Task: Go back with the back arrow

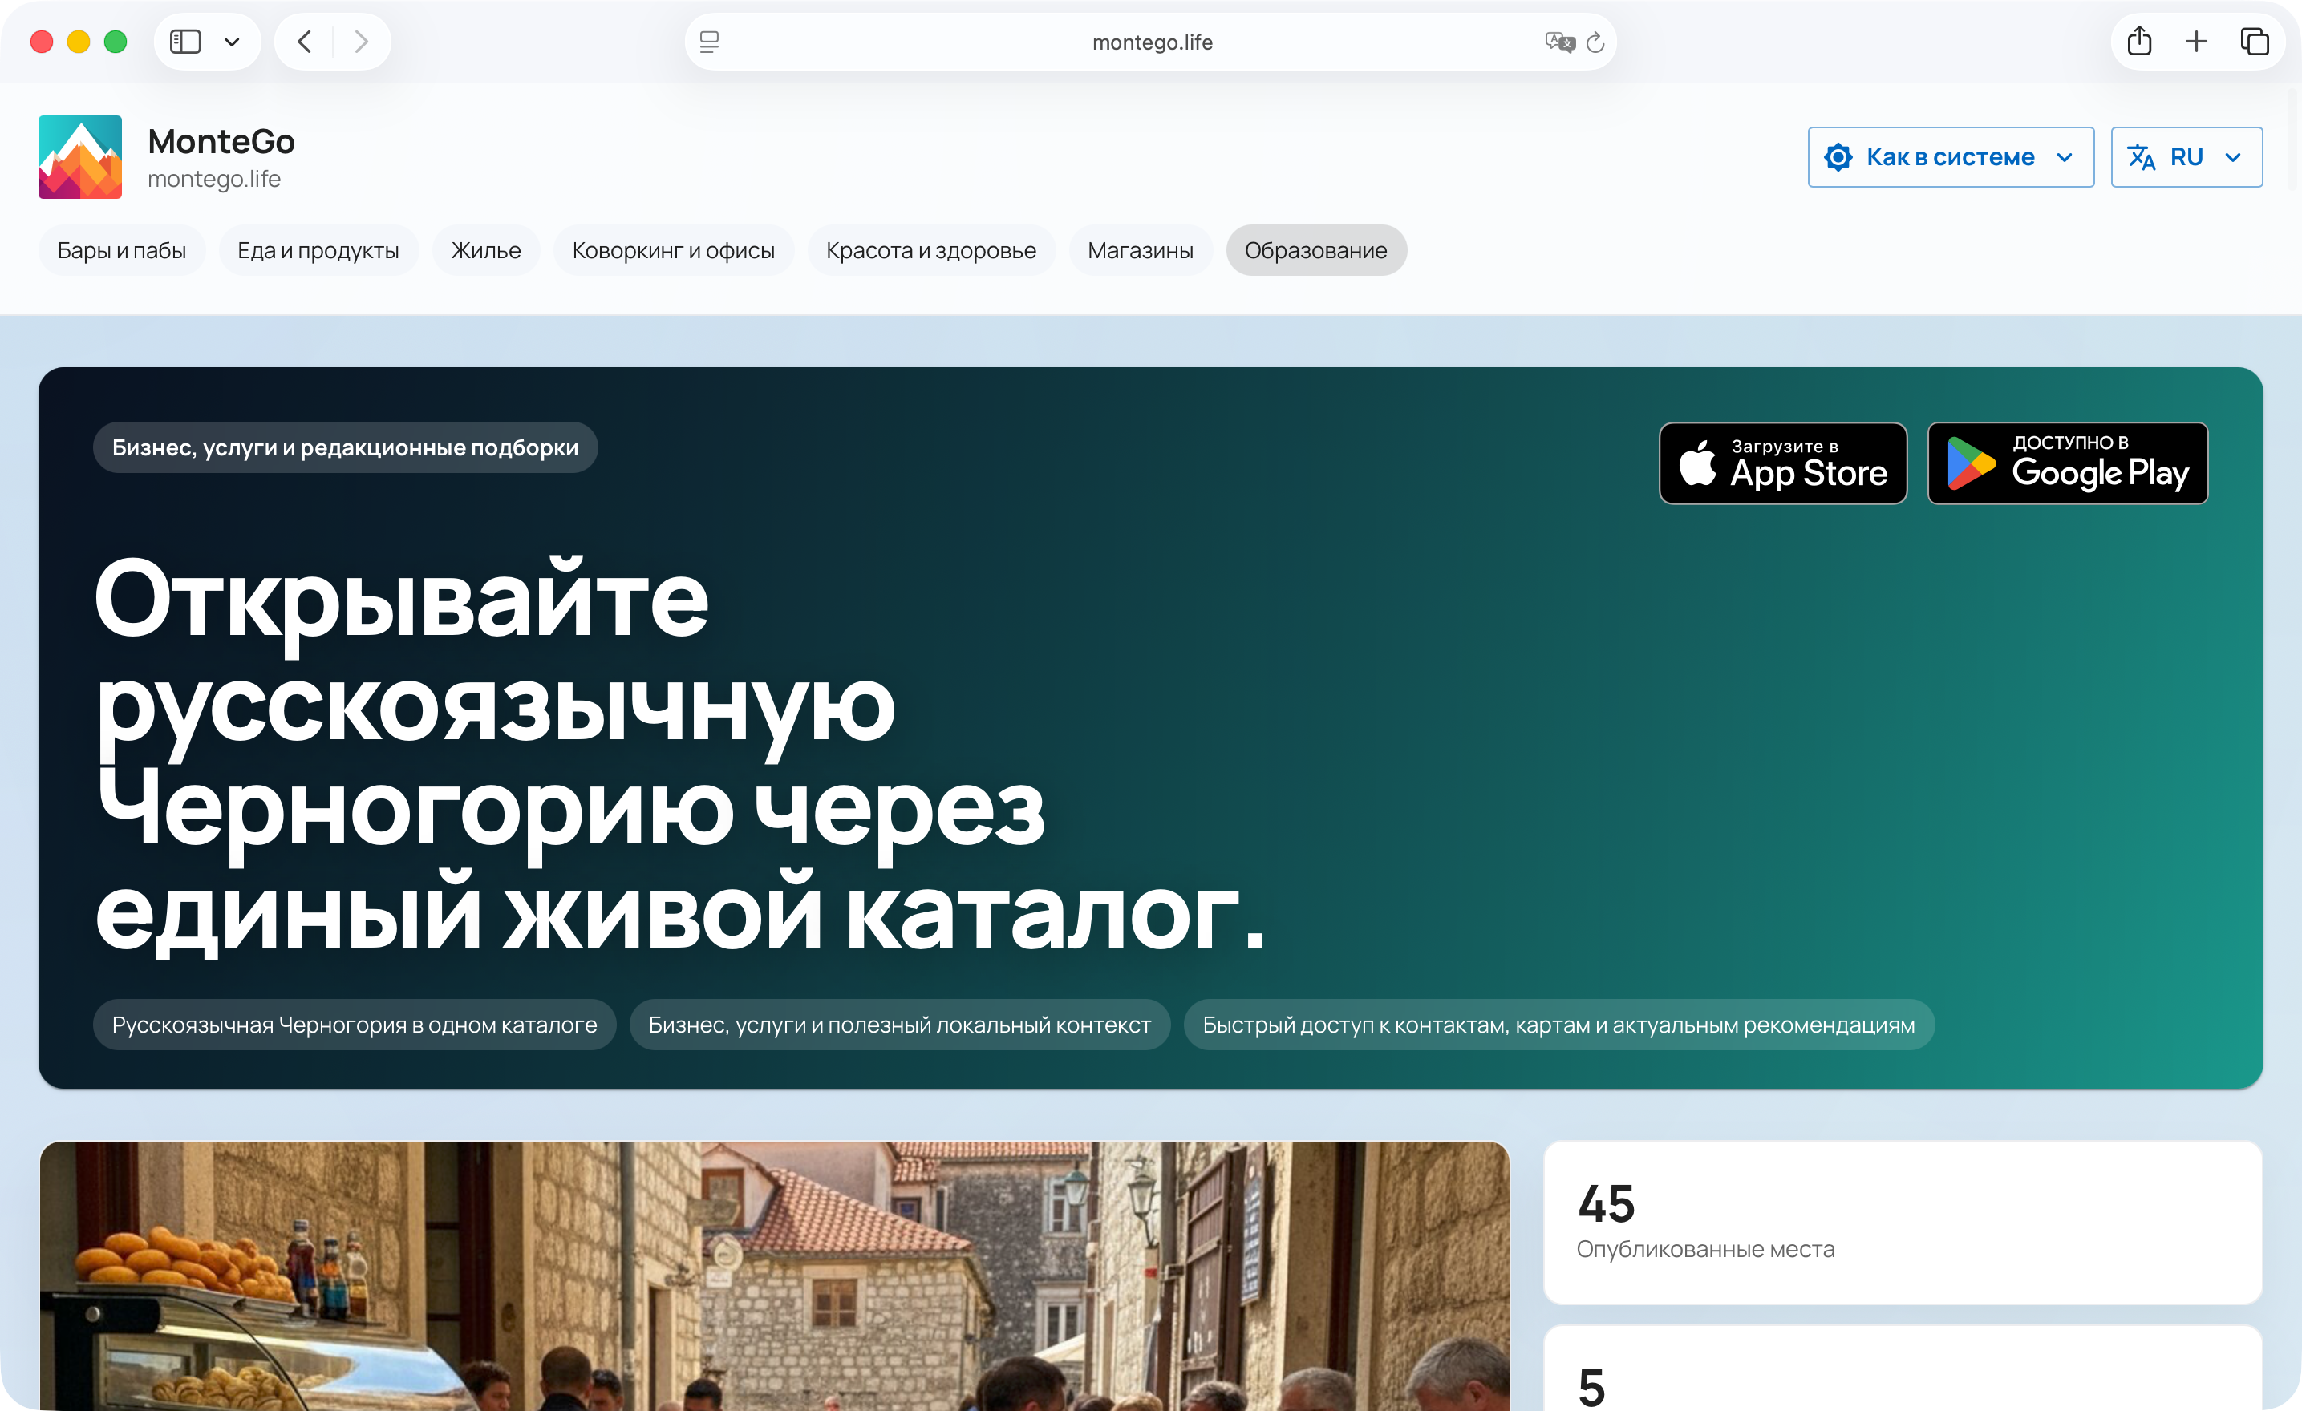Action: click(305, 42)
